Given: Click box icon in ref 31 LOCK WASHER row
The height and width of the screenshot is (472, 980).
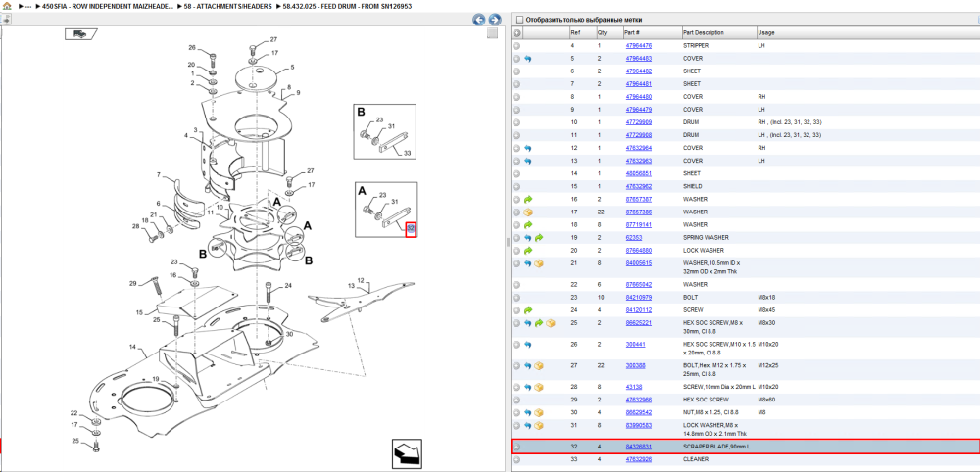Looking at the screenshot, I should [539, 425].
